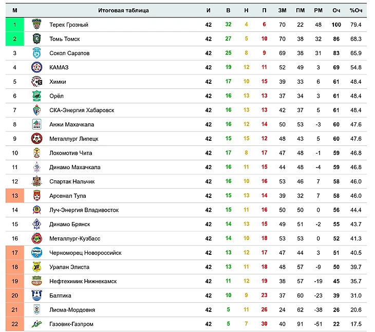Click the Уралан Элиста team emblem

pyautogui.click(x=36, y=267)
